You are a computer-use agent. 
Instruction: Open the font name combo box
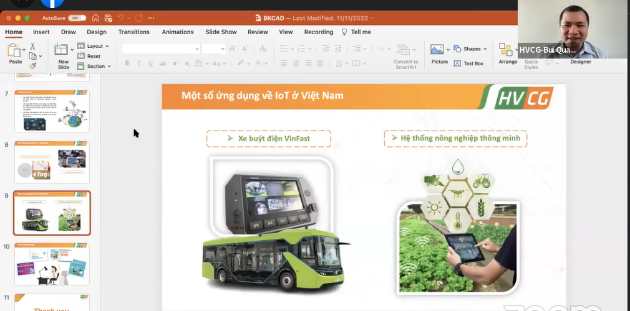[161, 49]
